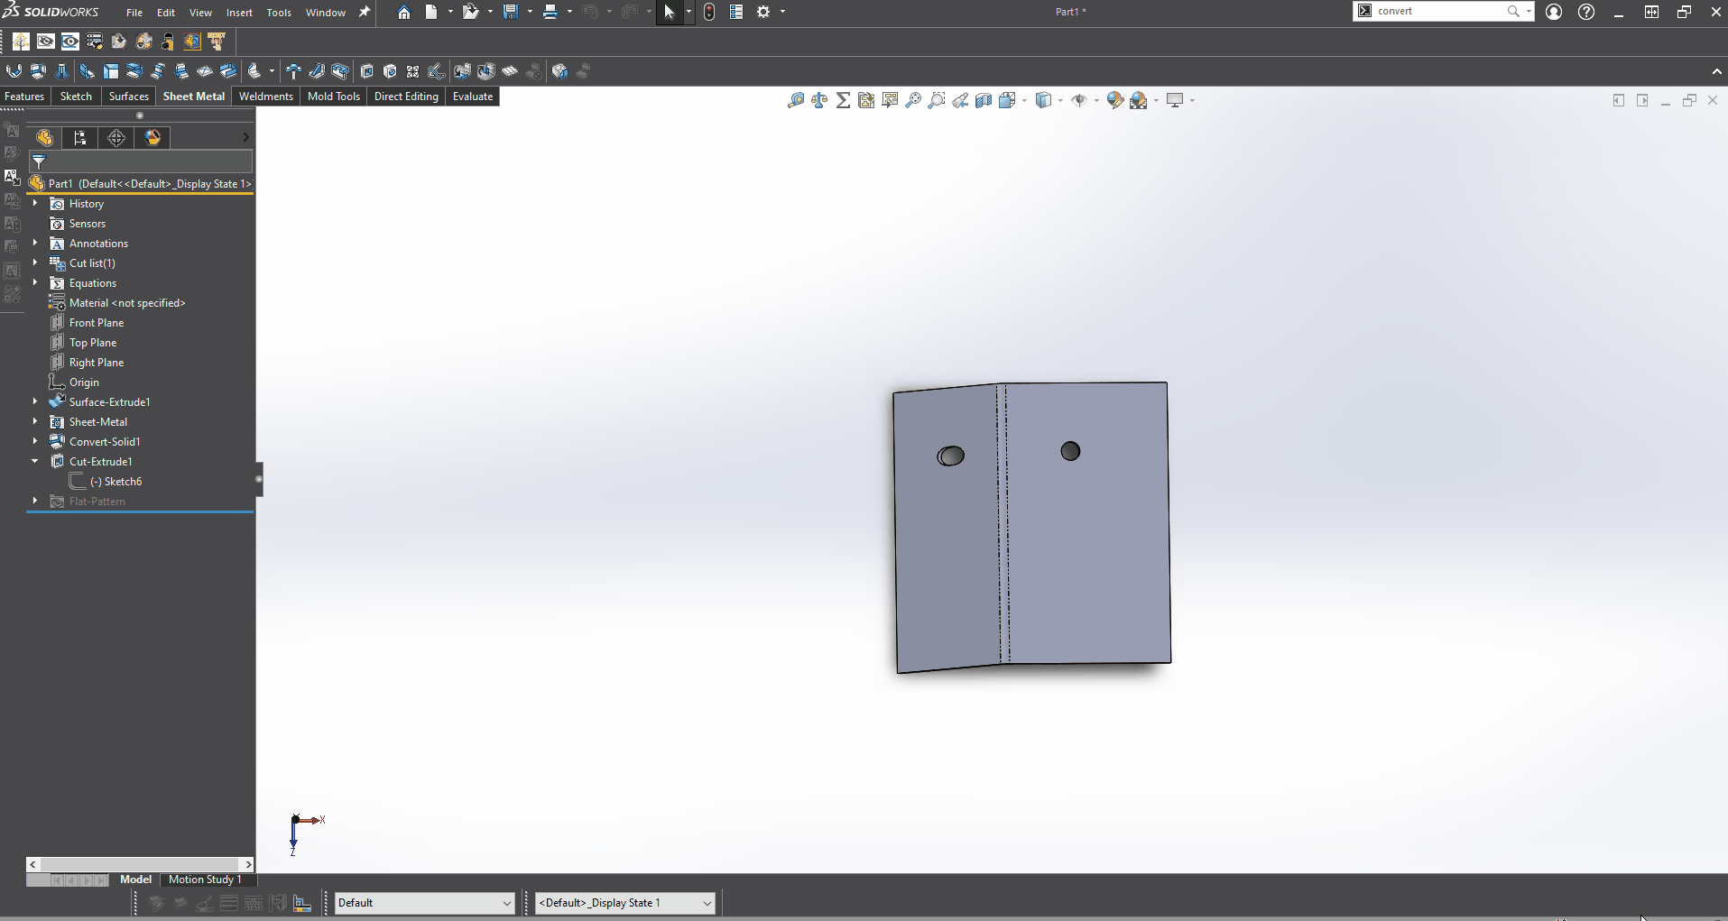This screenshot has height=921, width=1728.
Task: Click the Home icon in the top toolbar
Action: tap(404, 12)
